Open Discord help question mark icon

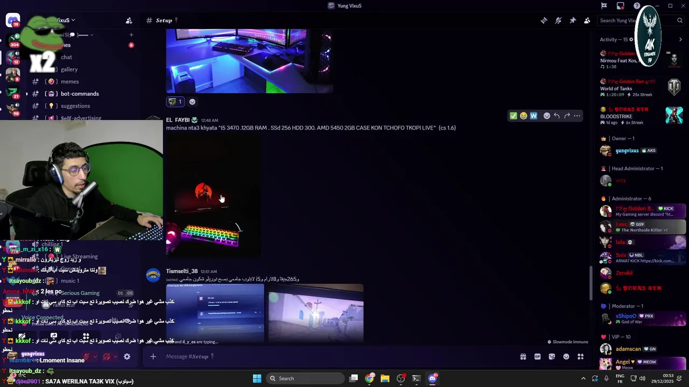[x=637, y=6]
